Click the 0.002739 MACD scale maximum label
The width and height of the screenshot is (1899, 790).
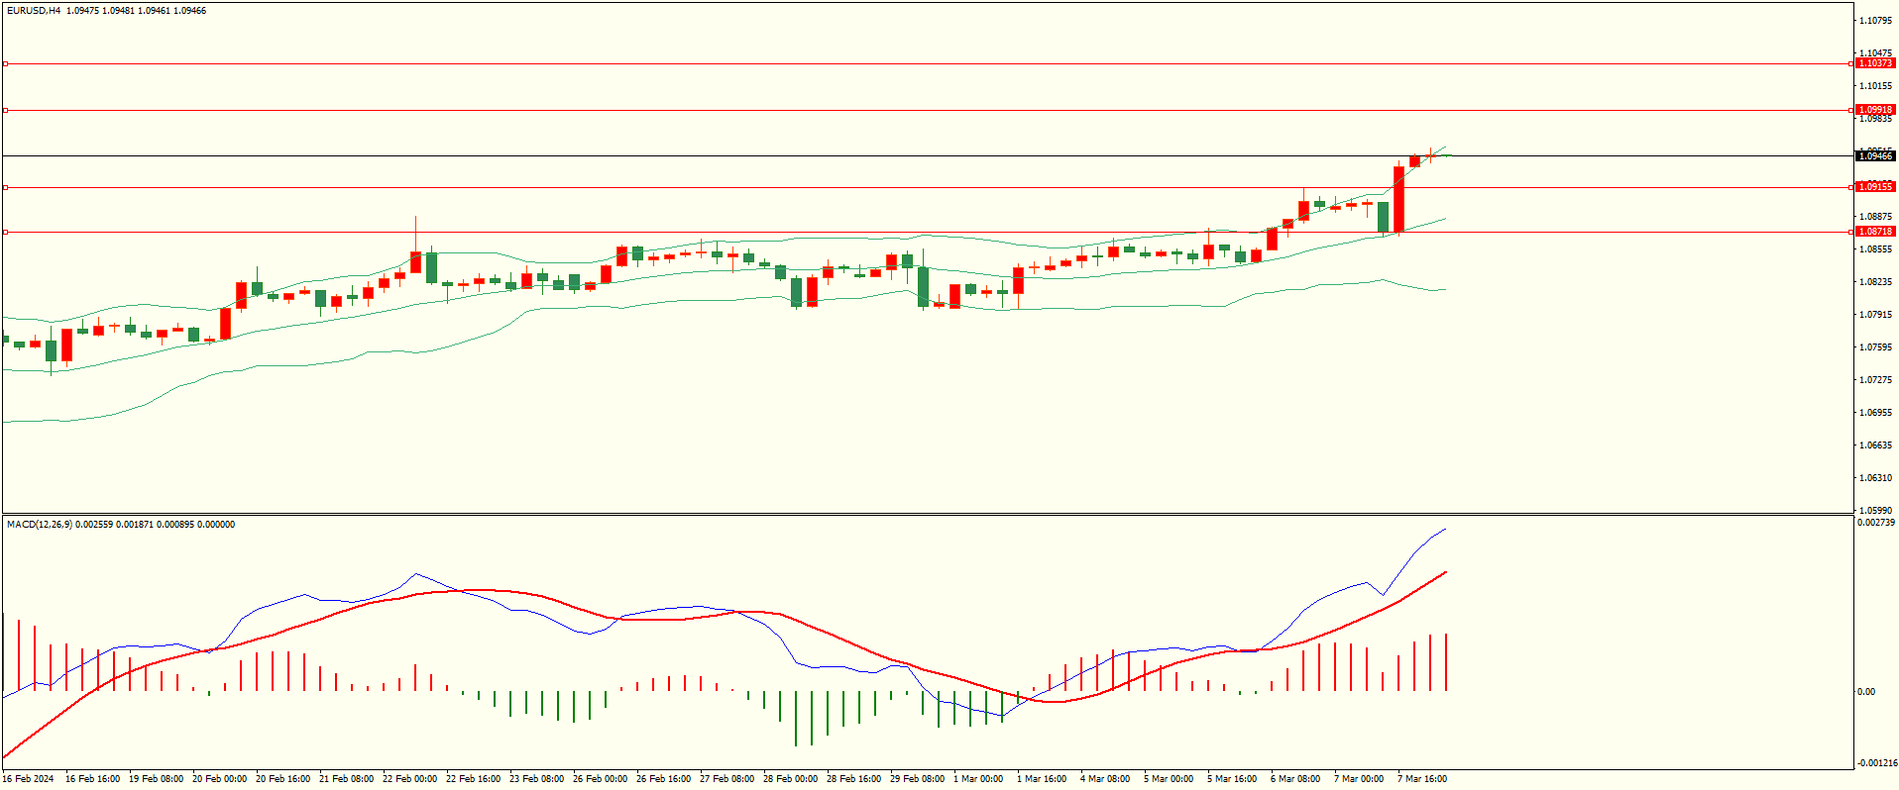[1875, 523]
